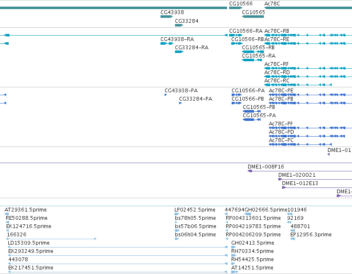352x274 pixels.
Task: Select protein CG43938-PA
Action: 181,91
